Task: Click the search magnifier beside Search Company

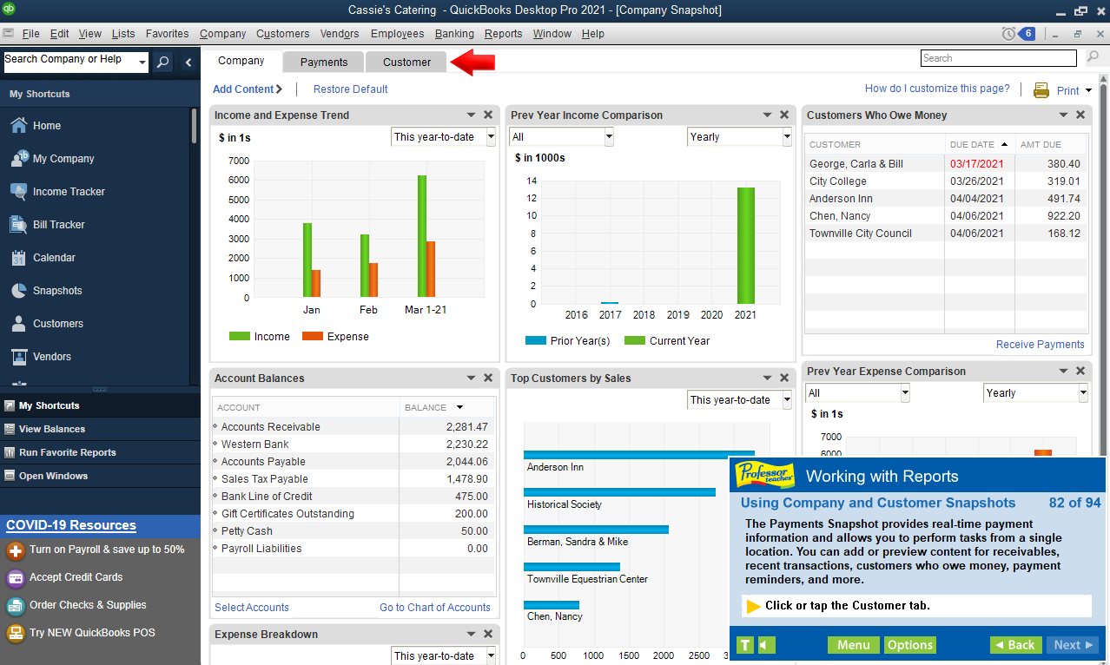Action: [162, 62]
